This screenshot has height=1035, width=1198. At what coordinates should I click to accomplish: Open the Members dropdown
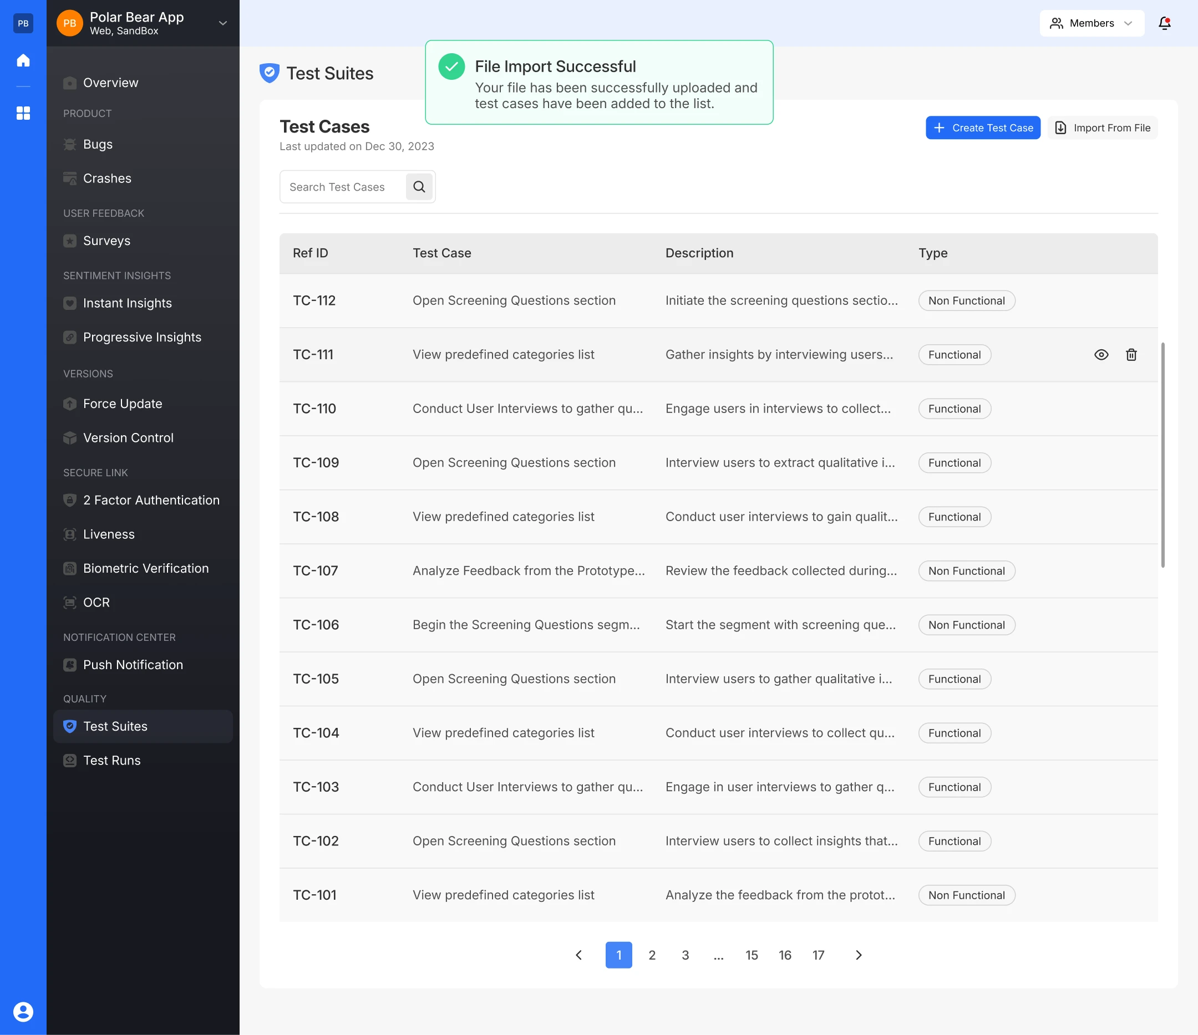1092,23
